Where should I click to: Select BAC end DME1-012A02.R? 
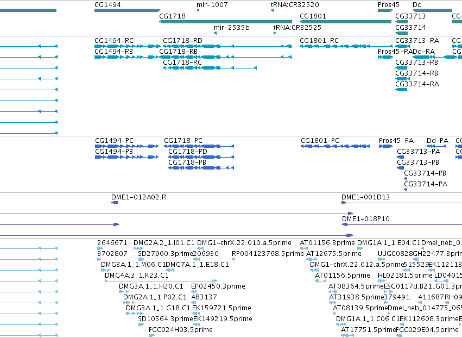(115, 203)
